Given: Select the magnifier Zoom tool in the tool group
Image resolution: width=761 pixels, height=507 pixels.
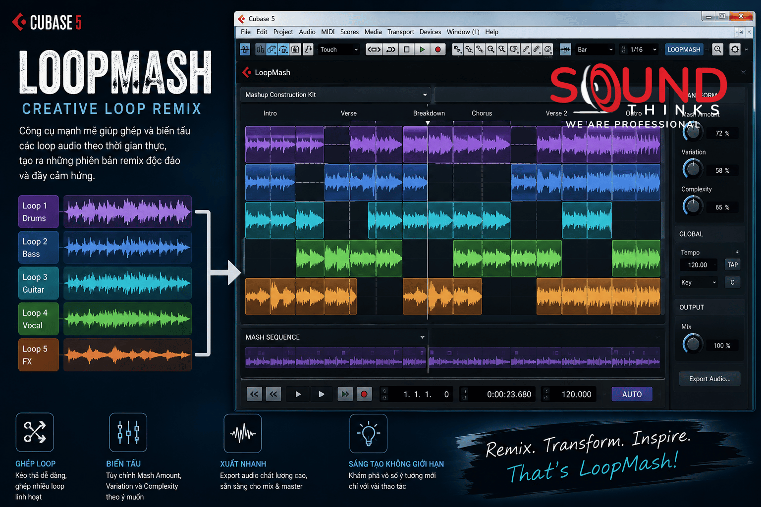Looking at the screenshot, I should [x=491, y=50].
